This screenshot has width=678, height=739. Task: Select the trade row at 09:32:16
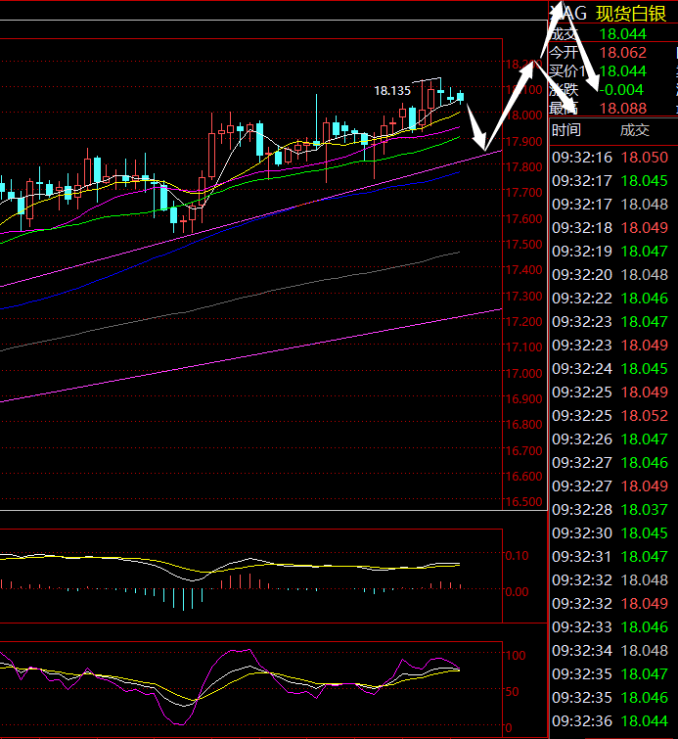[x=610, y=157]
